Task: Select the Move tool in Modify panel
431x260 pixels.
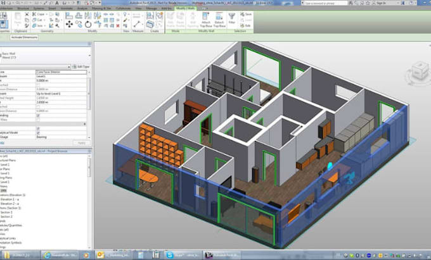Action: (x=69, y=25)
